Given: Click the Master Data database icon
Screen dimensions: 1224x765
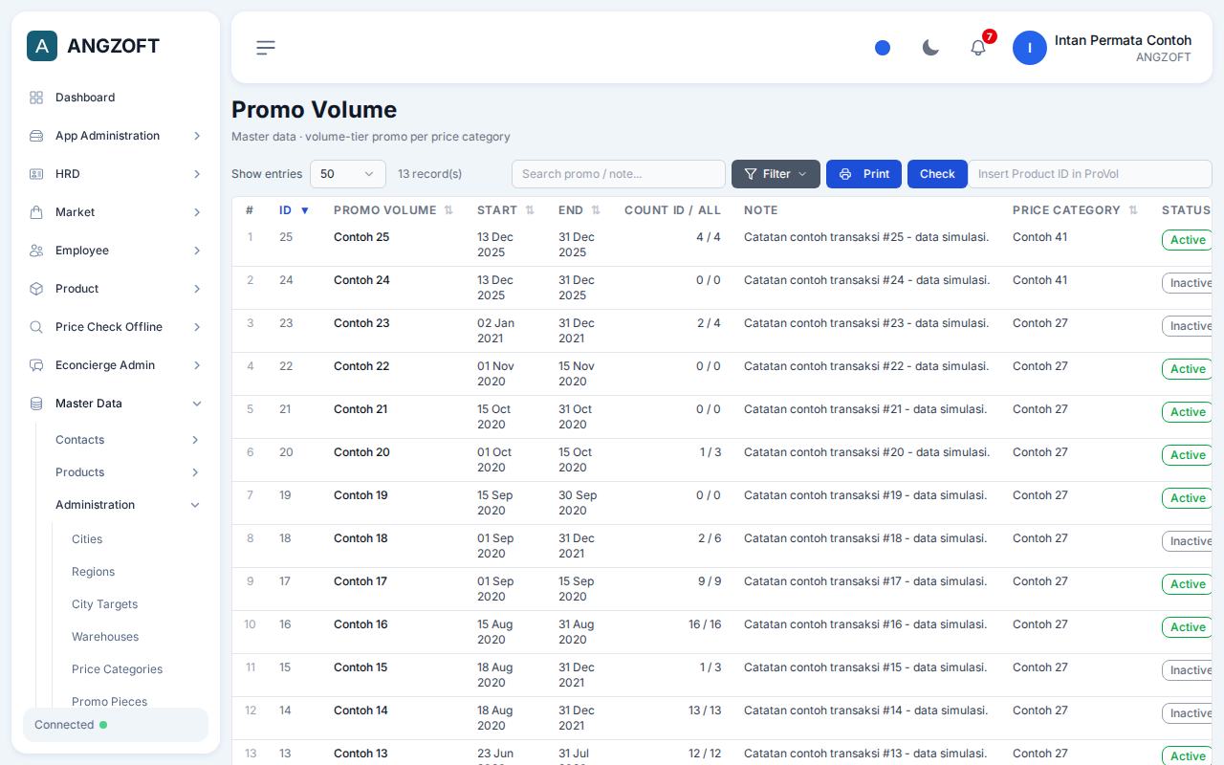Looking at the screenshot, I should (36, 404).
